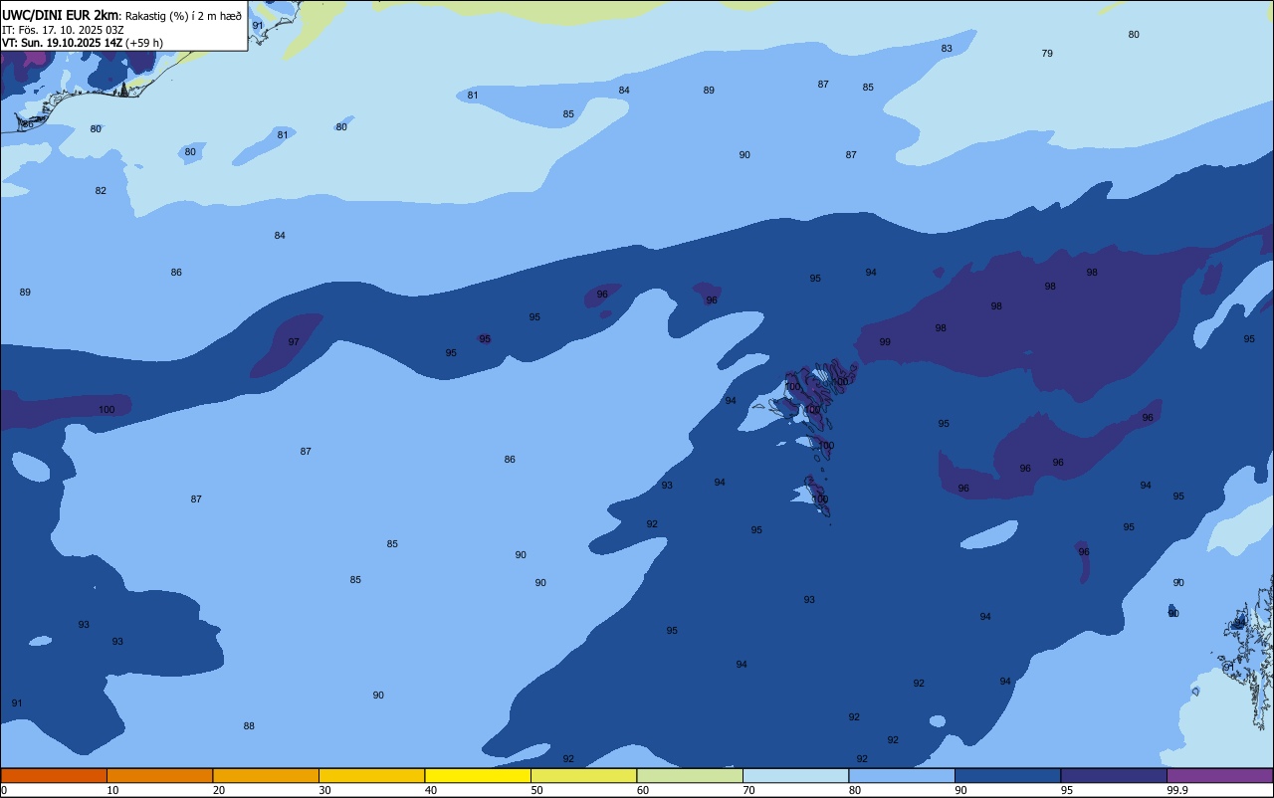Click the dark orange 0–10 legend swatch
Screen dimensions: 1274x798
coord(54,775)
